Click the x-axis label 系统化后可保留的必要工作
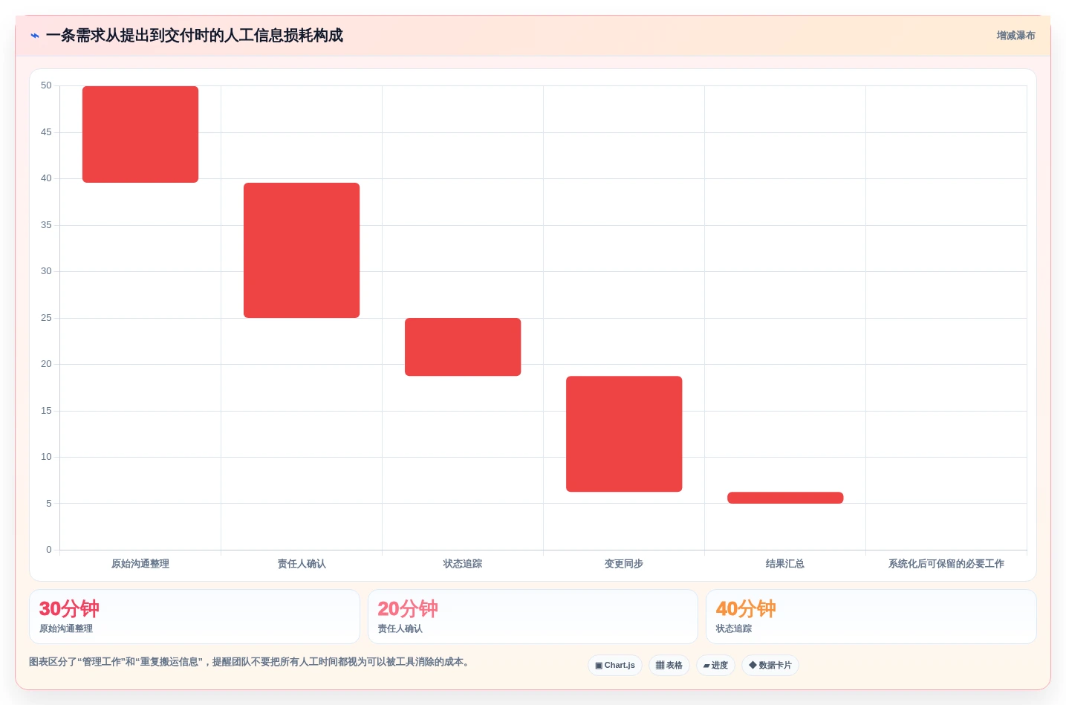The height and width of the screenshot is (705, 1066). coord(946,564)
